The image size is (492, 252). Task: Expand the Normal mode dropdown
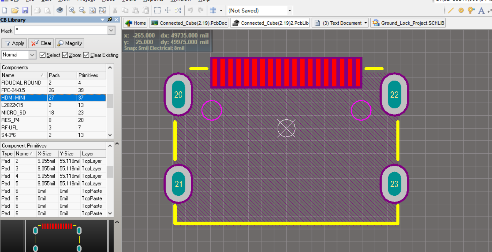click(32, 55)
